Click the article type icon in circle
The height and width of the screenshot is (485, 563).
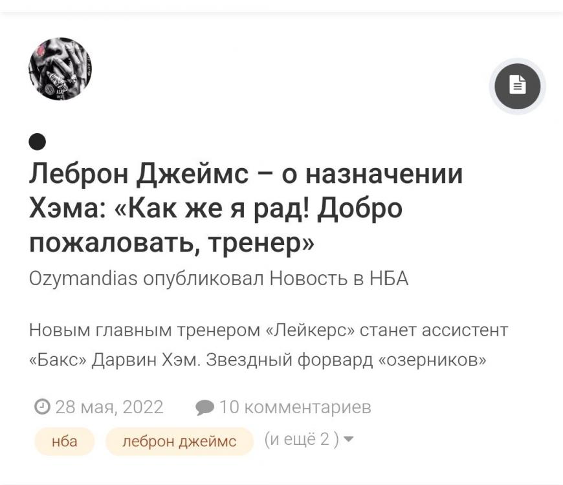click(x=517, y=86)
